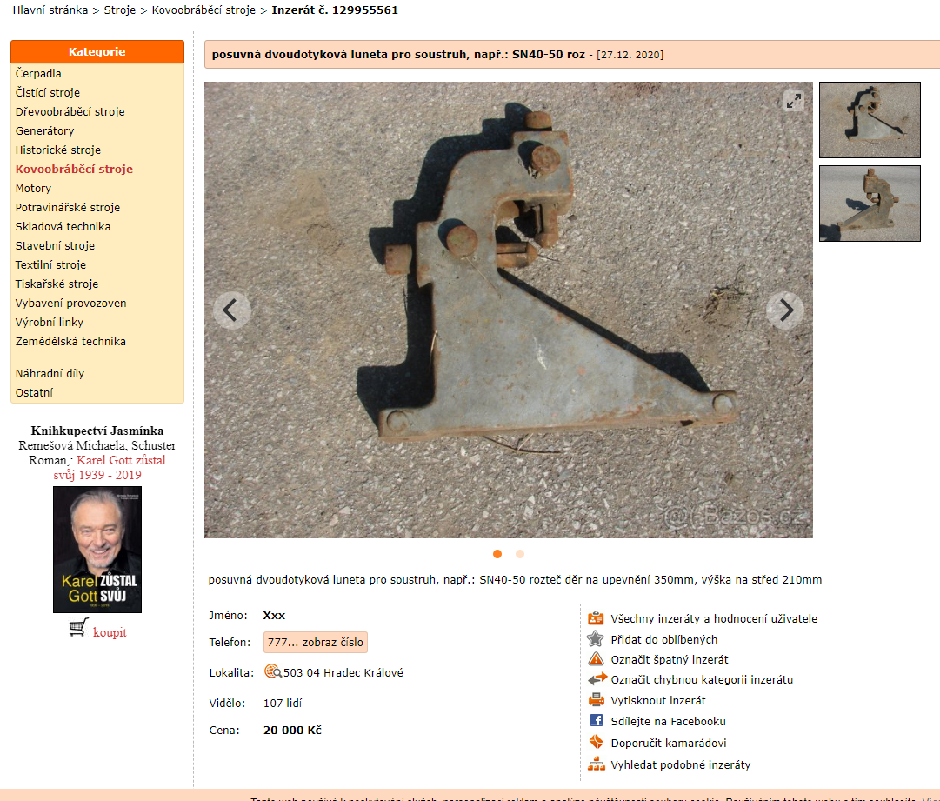Click the warning triangle icon for bad listing
The image size is (940, 801).
pos(596,659)
